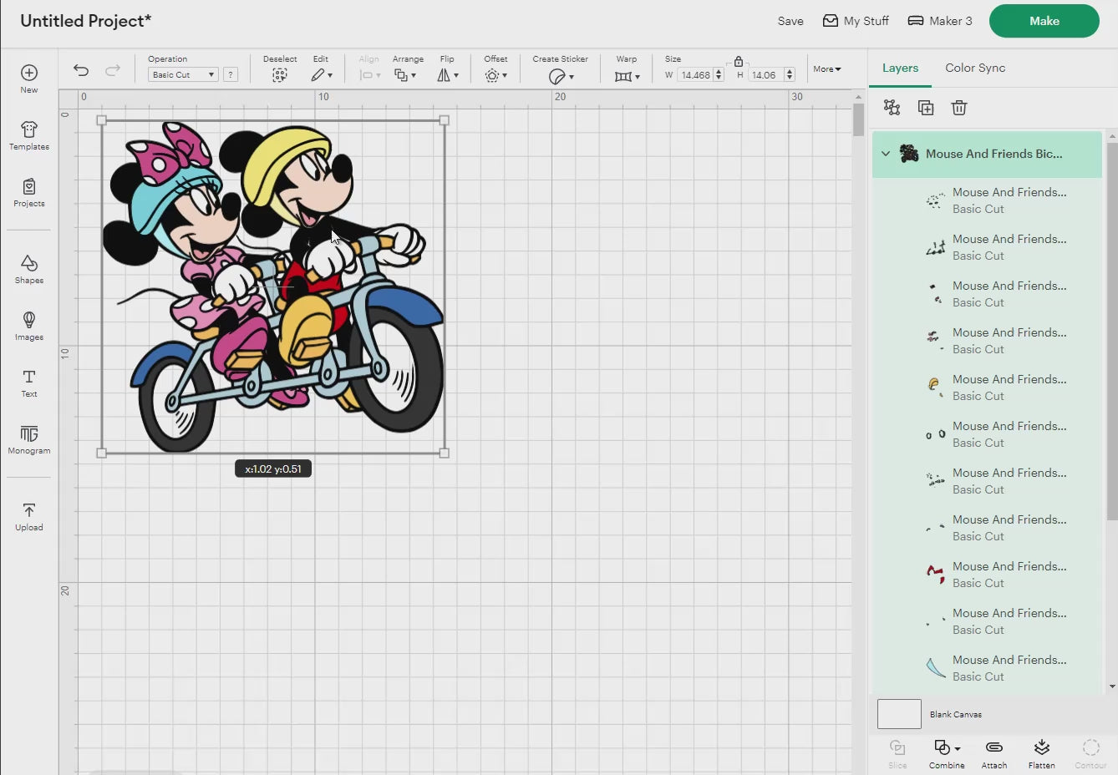Select the layer with teal curved thumbnail
The image size is (1118, 775).
(x=987, y=668)
